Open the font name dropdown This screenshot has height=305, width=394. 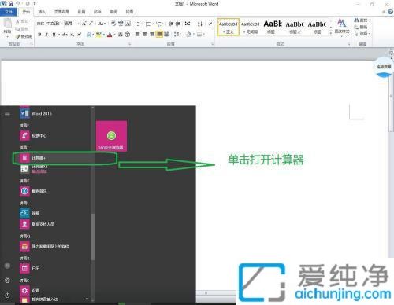[62, 24]
